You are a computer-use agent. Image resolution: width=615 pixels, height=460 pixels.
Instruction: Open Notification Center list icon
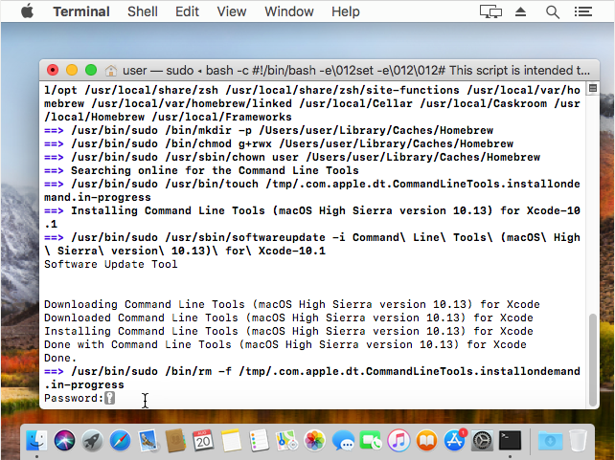582,11
